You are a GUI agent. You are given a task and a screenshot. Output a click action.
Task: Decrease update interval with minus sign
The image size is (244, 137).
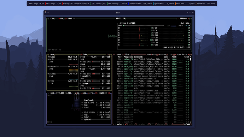pyautogui.click(x=178, y=18)
